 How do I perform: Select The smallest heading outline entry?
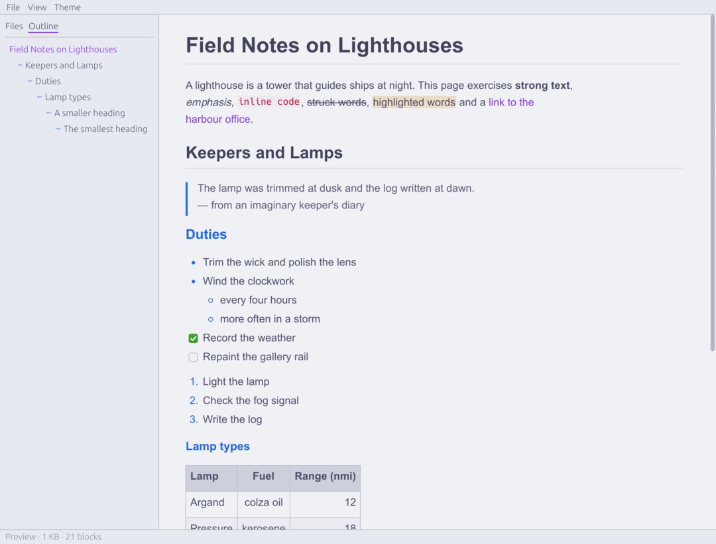105,129
